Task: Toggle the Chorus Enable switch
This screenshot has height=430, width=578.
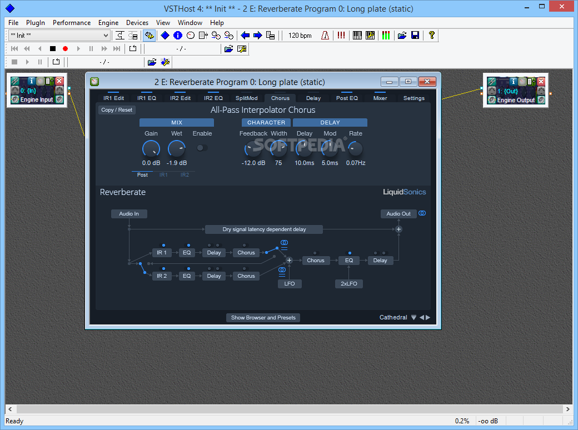Action: coord(201,148)
